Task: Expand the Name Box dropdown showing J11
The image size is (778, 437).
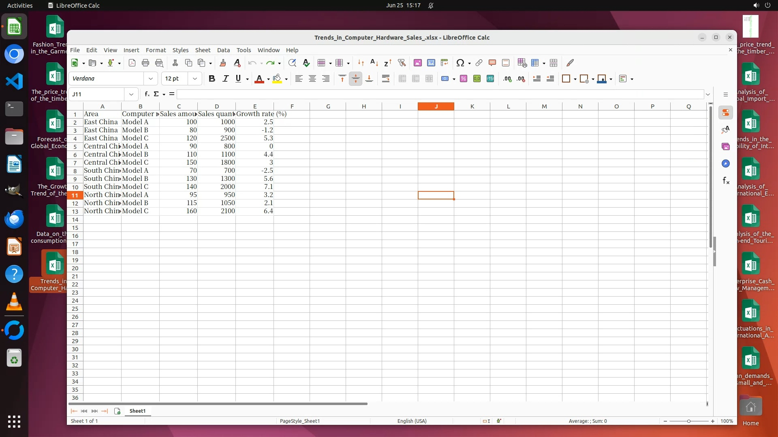Action: pyautogui.click(x=131, y=94)
